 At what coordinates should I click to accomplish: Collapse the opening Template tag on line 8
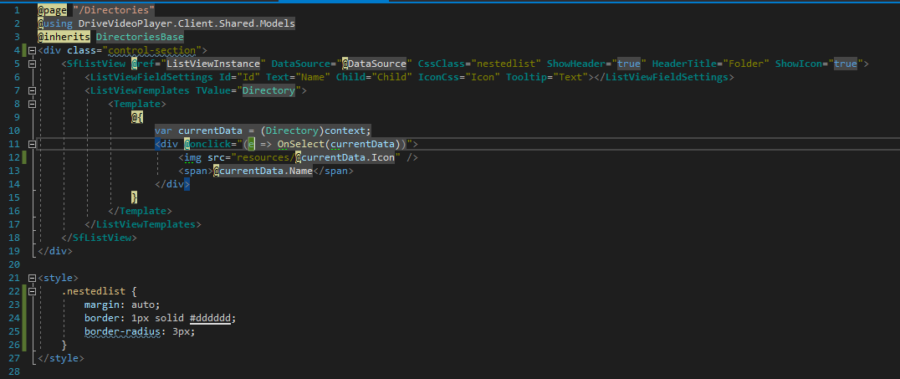click(32, 104)
